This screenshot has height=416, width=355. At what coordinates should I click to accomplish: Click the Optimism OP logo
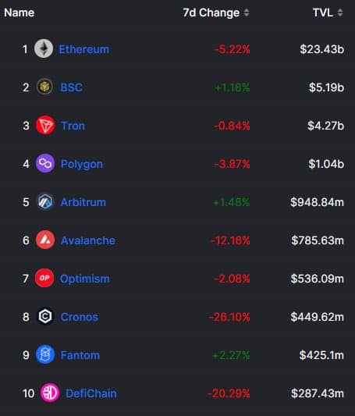(44, 278)
